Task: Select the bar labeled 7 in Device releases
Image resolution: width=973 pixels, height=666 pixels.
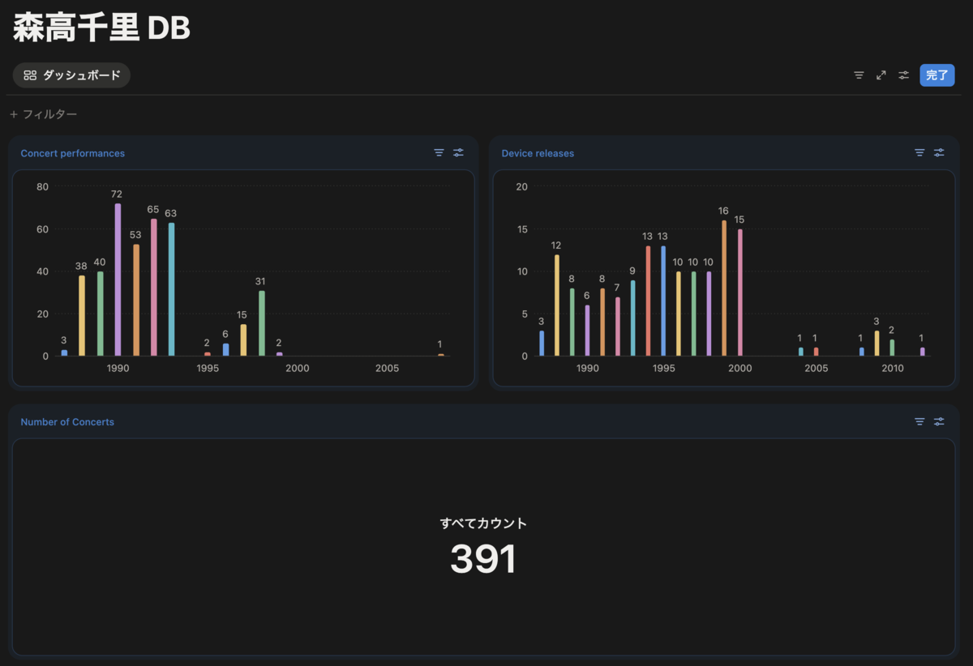Action: tap(617, 327)
